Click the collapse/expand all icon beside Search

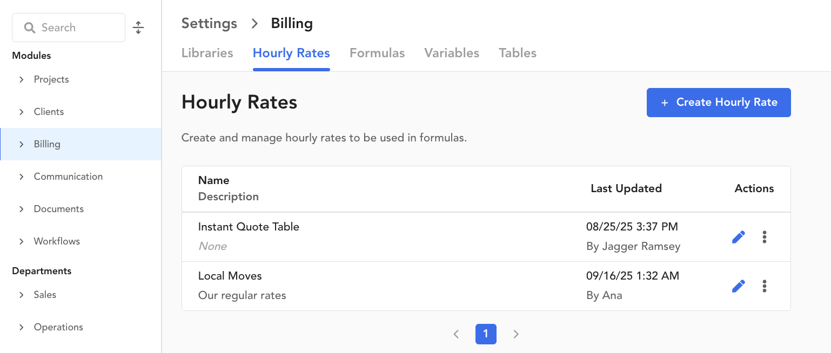138,28
